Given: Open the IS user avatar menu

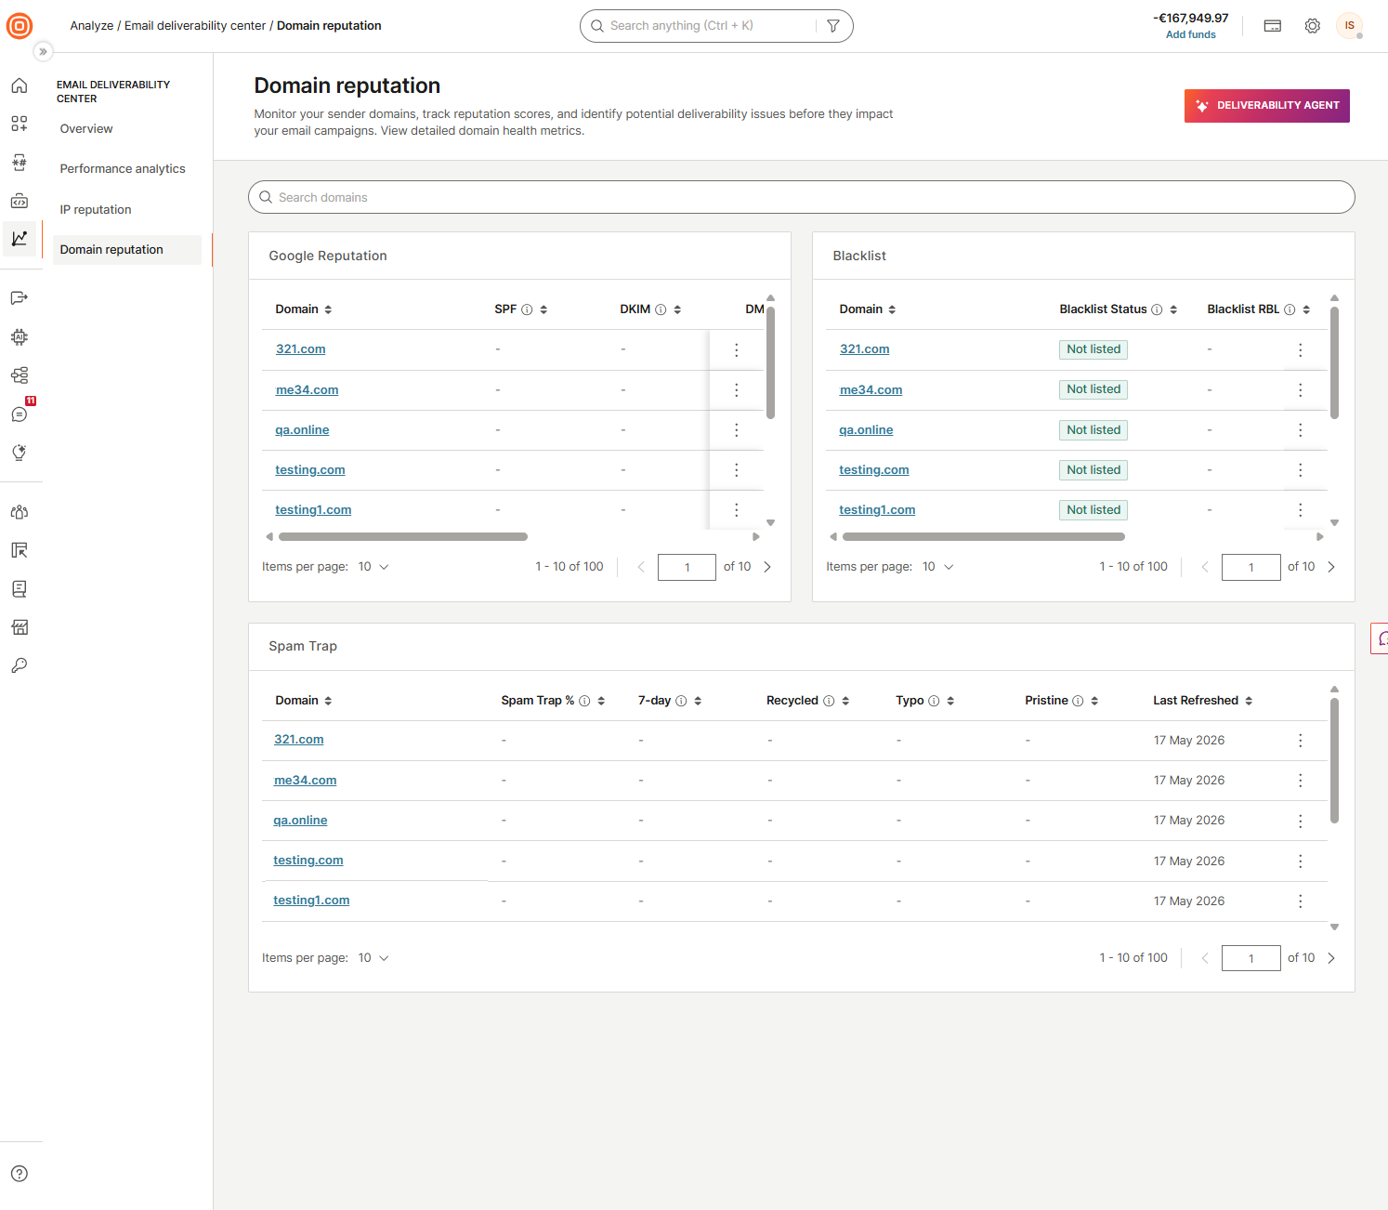Looking at the screenshot, I should (1350, 26).
